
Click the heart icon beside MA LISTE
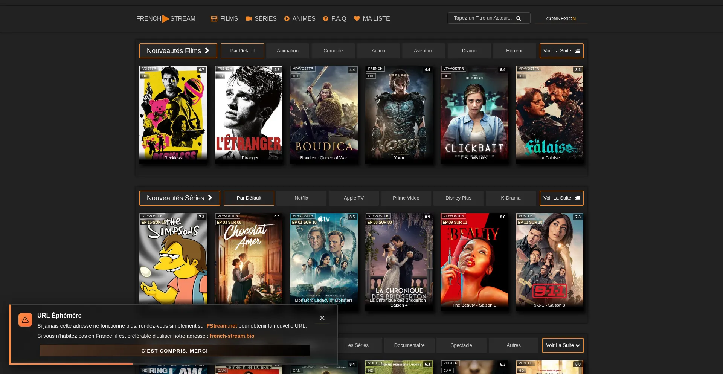357,18
